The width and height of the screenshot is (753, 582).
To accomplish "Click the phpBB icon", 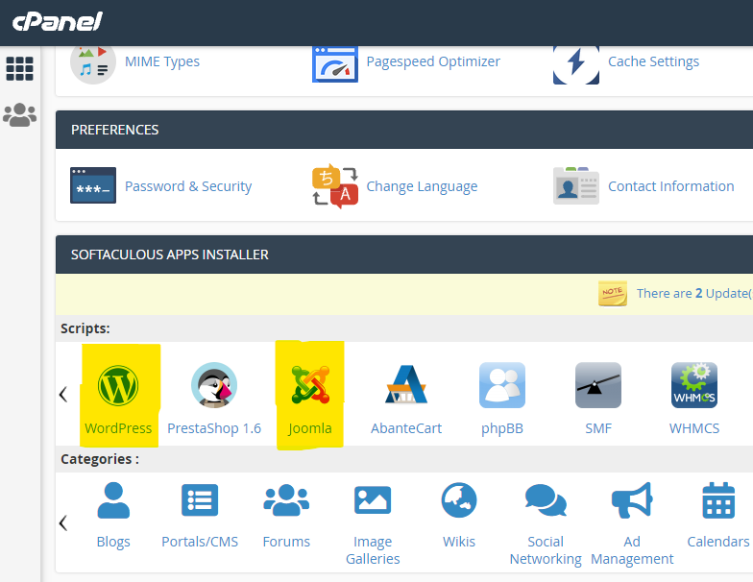I will (x=502, y=385).
